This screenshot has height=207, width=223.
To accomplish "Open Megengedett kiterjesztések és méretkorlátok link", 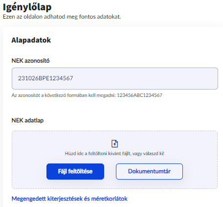I will point(69,199).
